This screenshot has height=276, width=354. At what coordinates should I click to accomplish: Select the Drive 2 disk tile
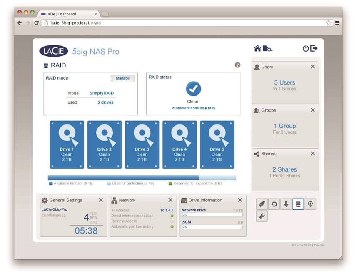point(104,144)
